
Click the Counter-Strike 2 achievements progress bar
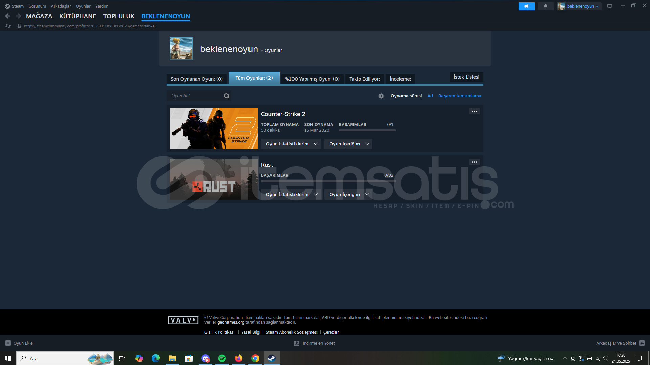tap(367, 130)
